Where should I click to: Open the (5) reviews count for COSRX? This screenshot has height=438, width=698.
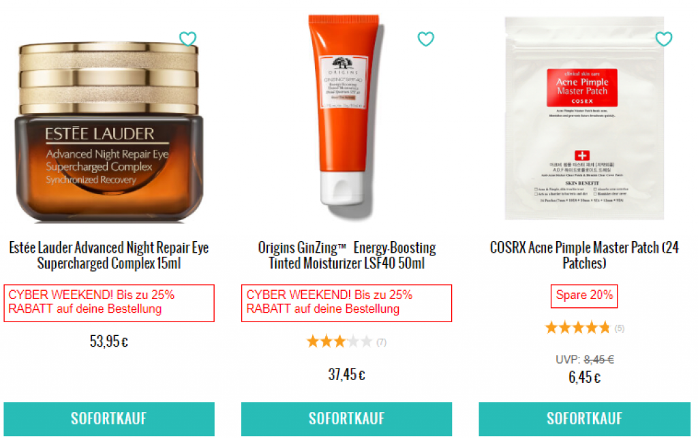pyautogui.click(x=619, y=328)
